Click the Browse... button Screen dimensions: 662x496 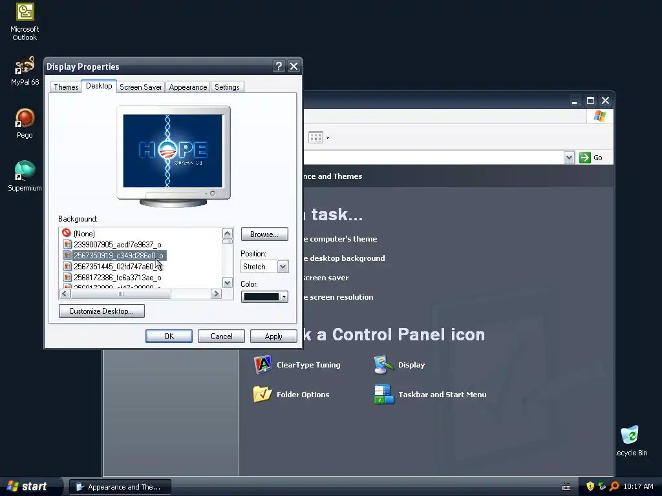264,234
